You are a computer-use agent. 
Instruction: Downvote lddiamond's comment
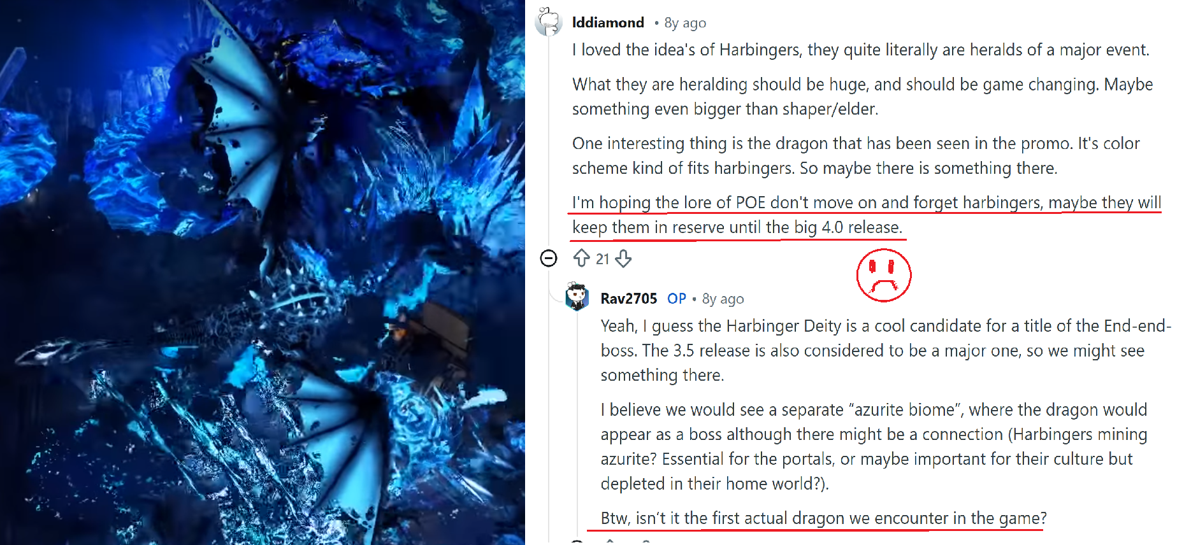624,258
